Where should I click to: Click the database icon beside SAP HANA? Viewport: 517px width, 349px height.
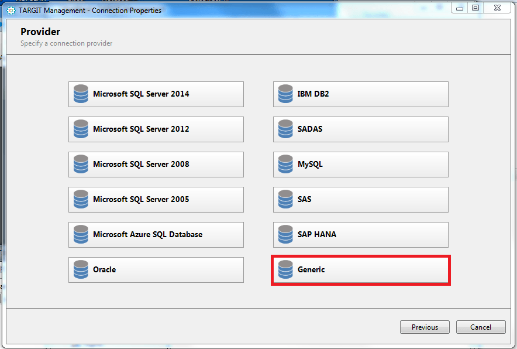click(x=285, y=235)
